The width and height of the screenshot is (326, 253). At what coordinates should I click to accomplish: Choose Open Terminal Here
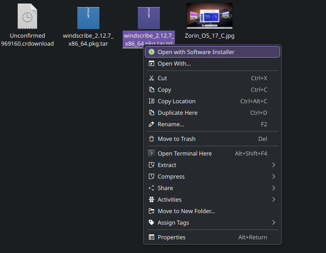tap(212, 153)
